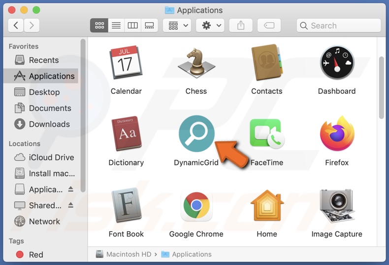Switch to icon view
The image size is (389, 265).
[99, 25]
